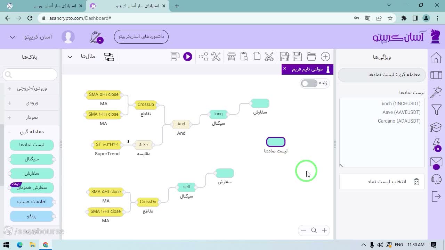Expand the نمودار block category
445x250 pixels.
click(9, 117)
